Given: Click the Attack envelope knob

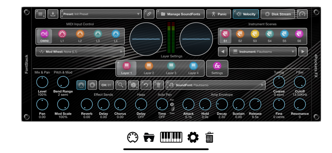Looking at the screenshot, I should click(188, 104).
